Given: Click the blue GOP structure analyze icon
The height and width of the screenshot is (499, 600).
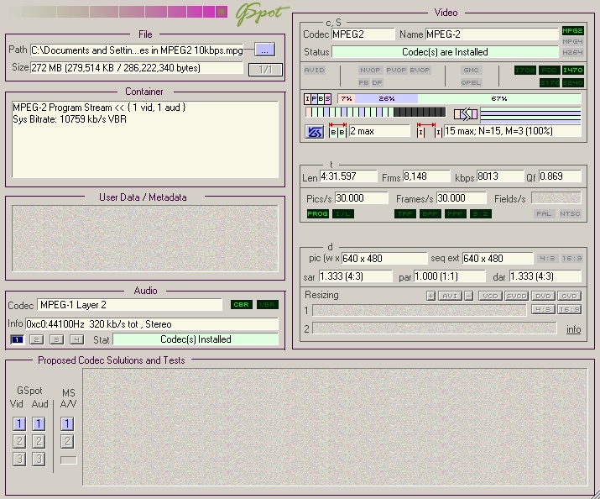Looking at the screenshot, I should point(315,132).
